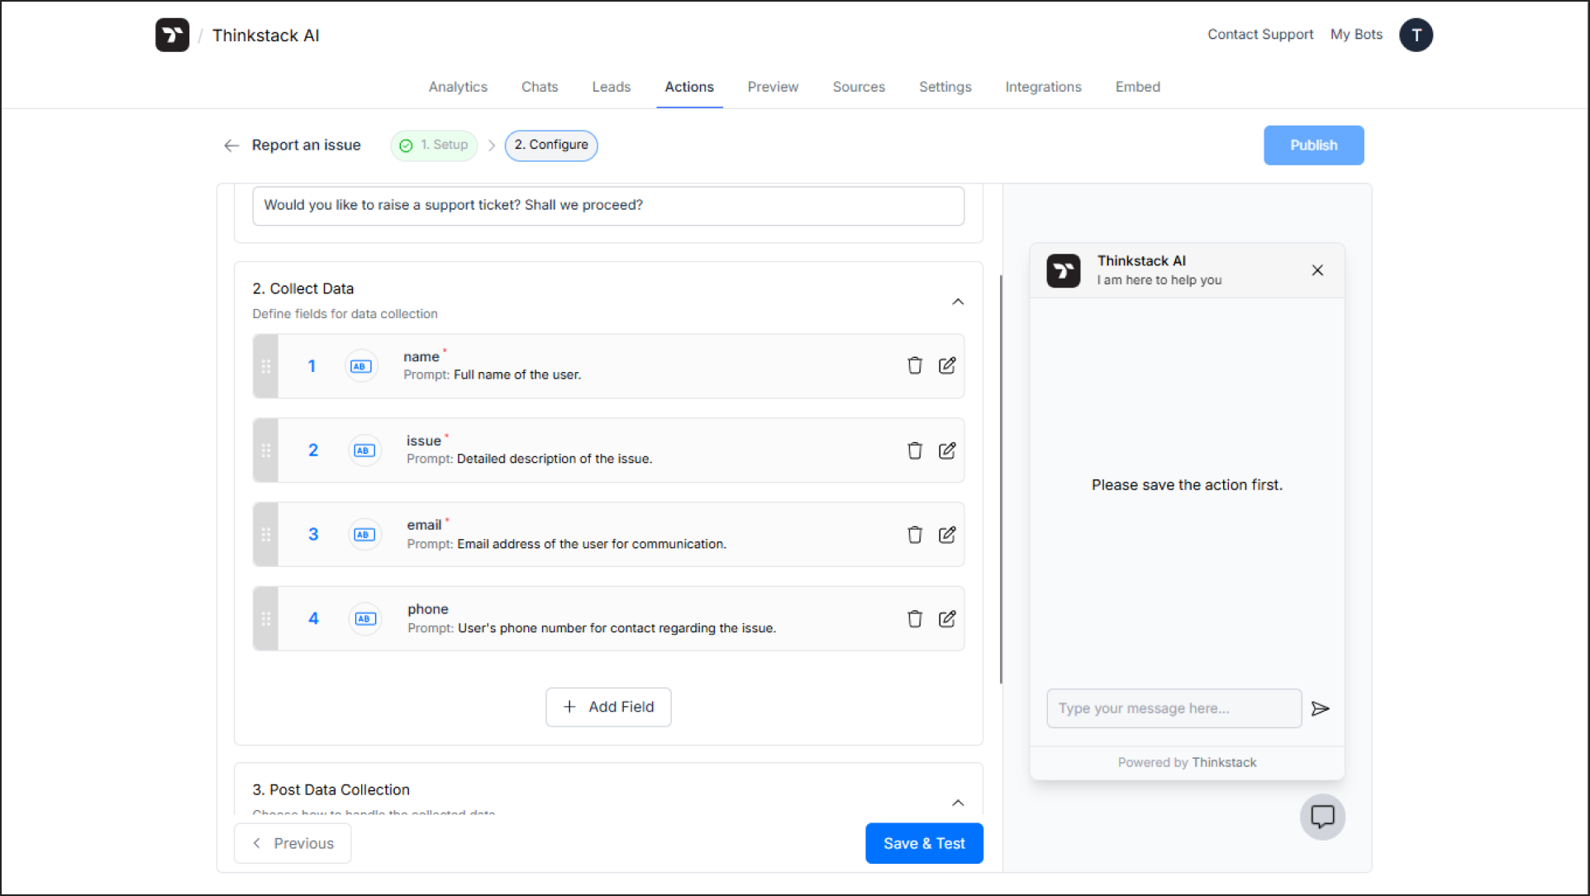Go to the Previous step

(x=293, y=843)
